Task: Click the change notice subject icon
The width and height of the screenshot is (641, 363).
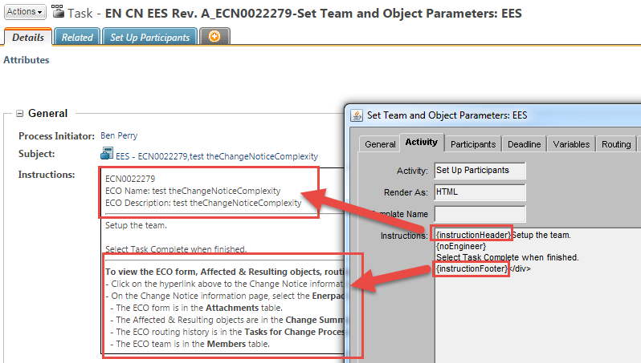Action: point(107,154)
